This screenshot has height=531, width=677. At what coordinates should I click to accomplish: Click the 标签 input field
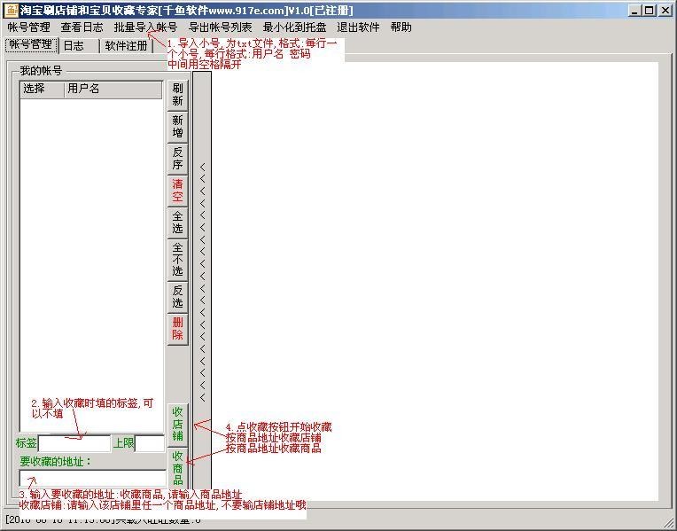click(74, 443)
